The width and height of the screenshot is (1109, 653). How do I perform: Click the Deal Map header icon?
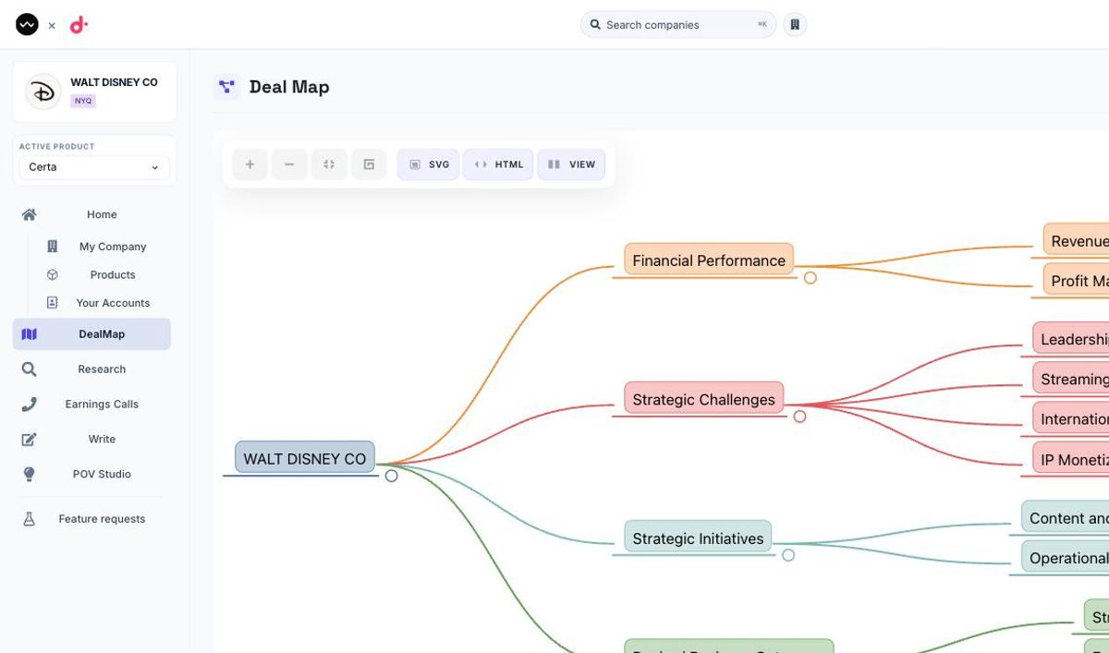pyautogui.click(x=226, y=87)
